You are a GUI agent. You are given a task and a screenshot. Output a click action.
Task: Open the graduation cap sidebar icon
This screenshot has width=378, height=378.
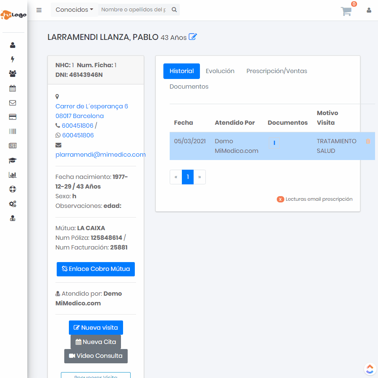13,160
